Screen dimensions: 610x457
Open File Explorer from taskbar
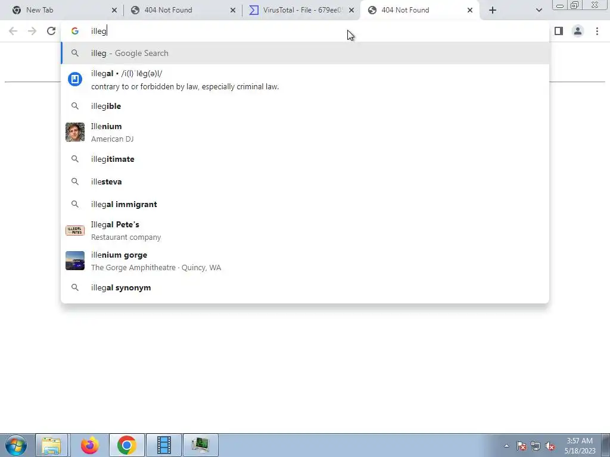[x=52, y=445]
